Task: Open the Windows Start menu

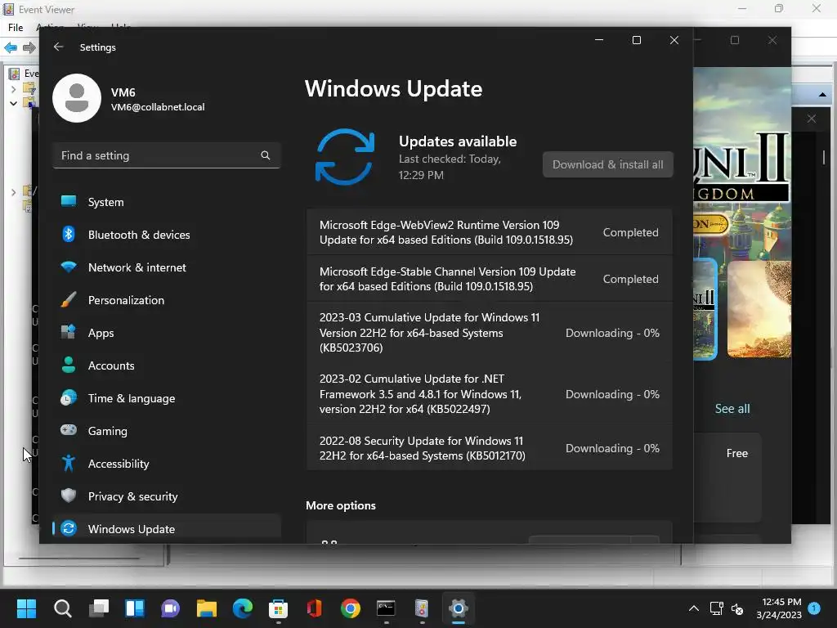Action: click(x=26, y=608)
